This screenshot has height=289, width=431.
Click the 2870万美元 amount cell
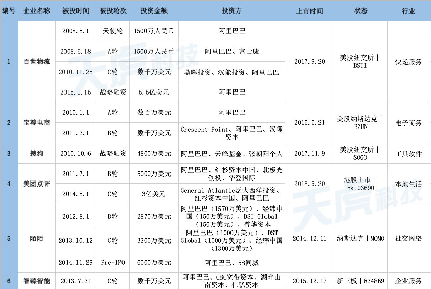154,216
